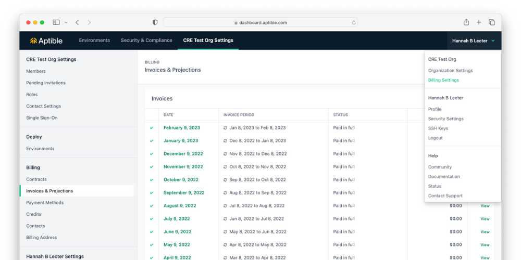Click View for July 9, 2022 invoice
The image size is (521, 260).
coord(485,219)
